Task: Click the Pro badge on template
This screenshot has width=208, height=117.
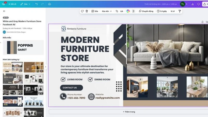Action: click(6, 17)
